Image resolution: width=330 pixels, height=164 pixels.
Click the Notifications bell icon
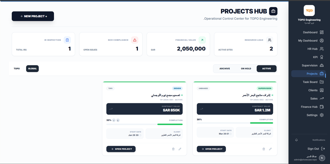[x=296, y=140]
